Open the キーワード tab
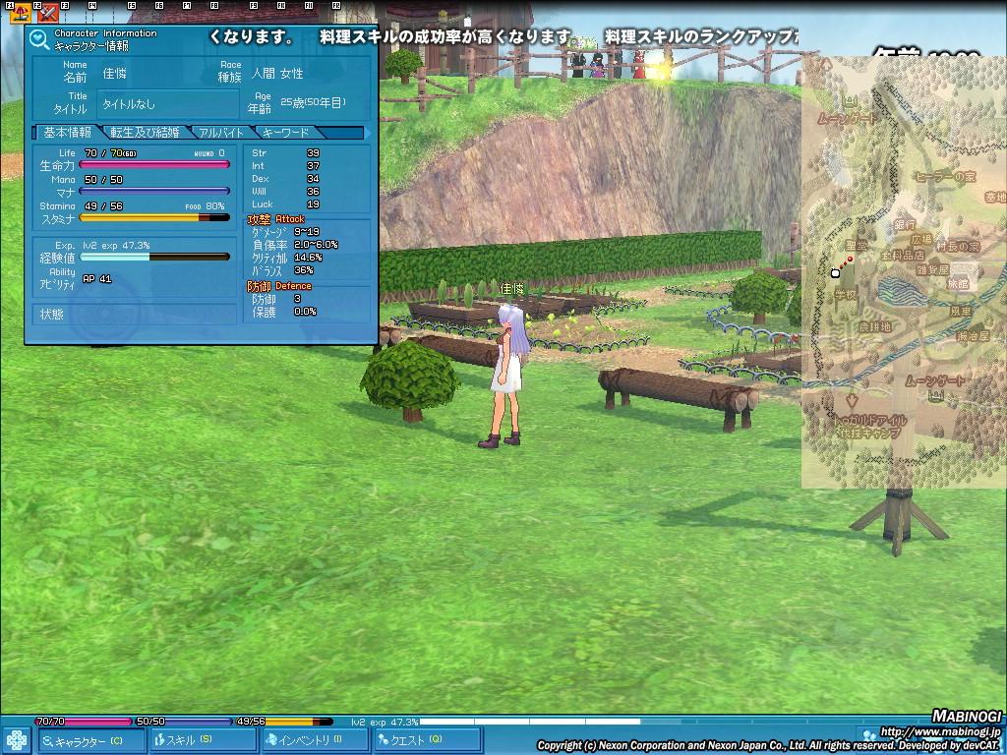Viewport: 1007px width, 755px height. 286,133
